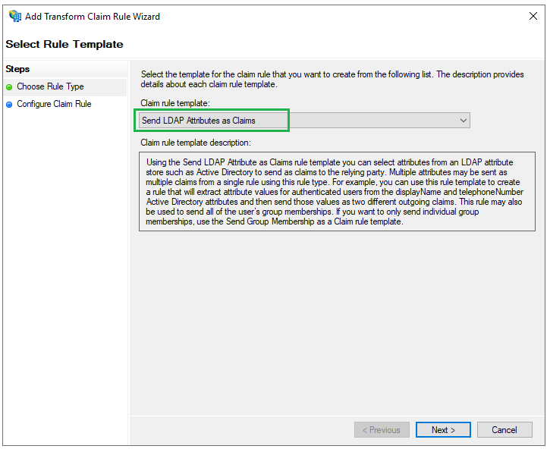Click the "Claim rule template:" label
Screen dimensions: 550x449
pos(175,103)
